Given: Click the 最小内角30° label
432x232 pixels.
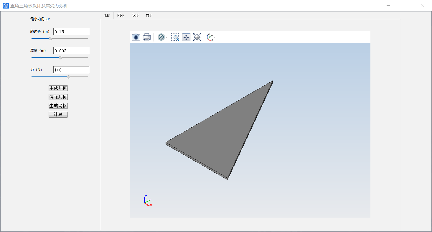Looking at the screenshot, I should click(40, 19).
